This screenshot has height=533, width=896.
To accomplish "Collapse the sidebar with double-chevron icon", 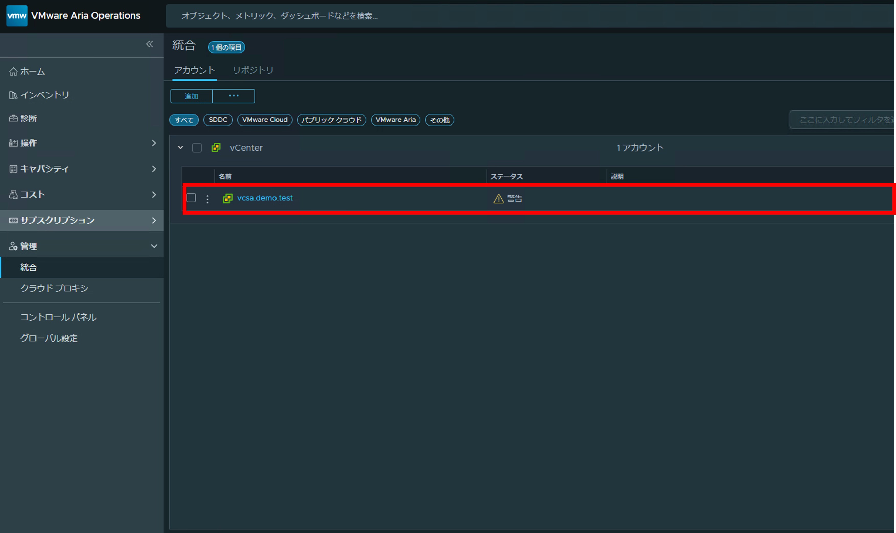I will tap(150, 44).
